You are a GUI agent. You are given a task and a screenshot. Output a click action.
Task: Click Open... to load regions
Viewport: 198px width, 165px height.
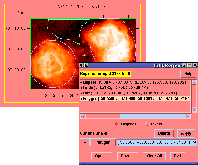[x=102, y=156]
